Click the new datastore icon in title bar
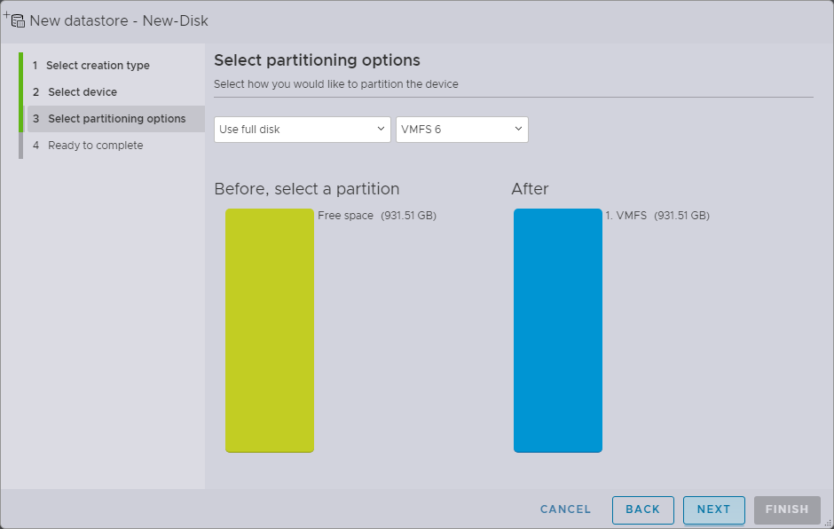This screenshot has width=834, height=529. [x=15, y=20]
